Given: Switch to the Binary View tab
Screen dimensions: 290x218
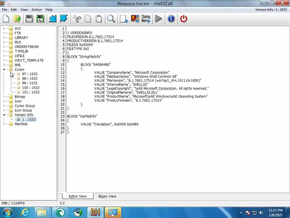Looking at the screenshot, I should click(107, 196).
